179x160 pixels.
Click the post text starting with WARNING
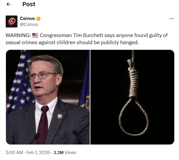point(87,39)
